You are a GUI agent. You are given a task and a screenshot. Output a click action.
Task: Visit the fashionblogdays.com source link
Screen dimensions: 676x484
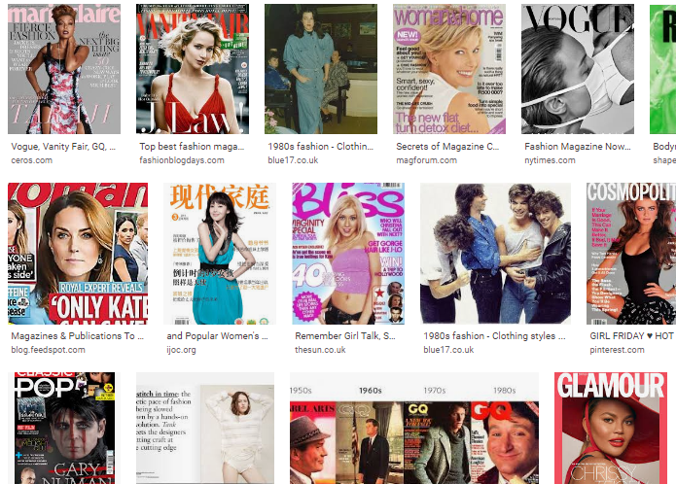pos(182,160)
